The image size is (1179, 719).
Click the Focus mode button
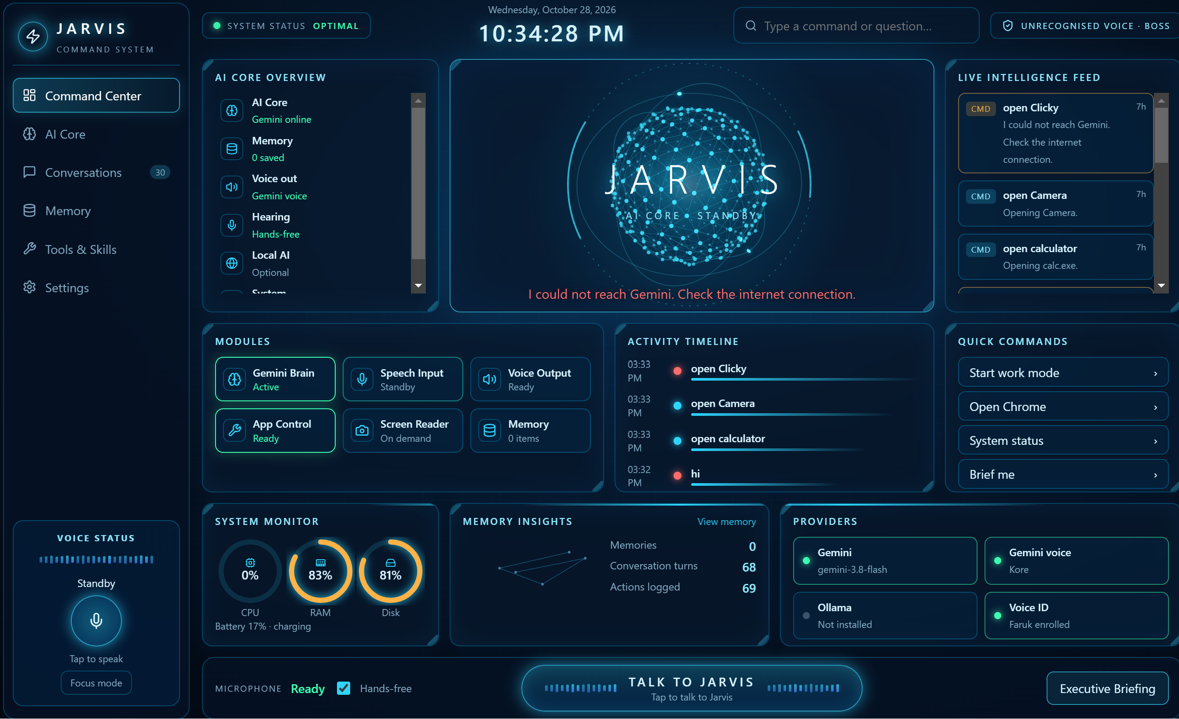point(96,683)
